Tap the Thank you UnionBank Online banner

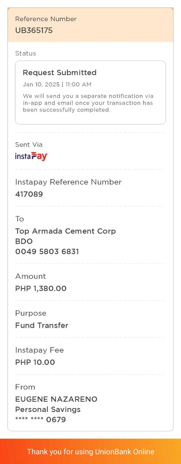click(90, 452)
